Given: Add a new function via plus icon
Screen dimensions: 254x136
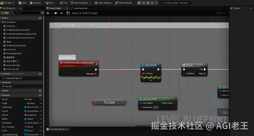Looking at the screenshot, I should 40,74.
